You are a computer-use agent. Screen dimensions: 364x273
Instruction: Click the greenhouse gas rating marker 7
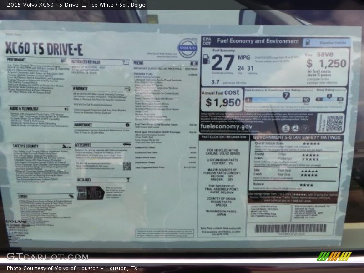point(286,96)
